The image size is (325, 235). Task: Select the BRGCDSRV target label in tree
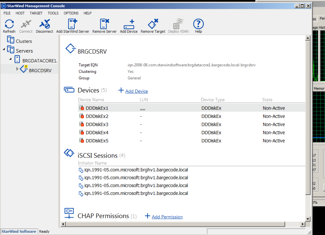(x=40, y=70)
